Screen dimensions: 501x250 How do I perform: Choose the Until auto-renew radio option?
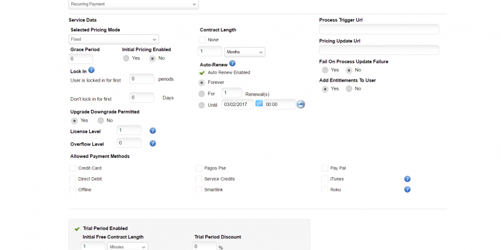[202, 105]
